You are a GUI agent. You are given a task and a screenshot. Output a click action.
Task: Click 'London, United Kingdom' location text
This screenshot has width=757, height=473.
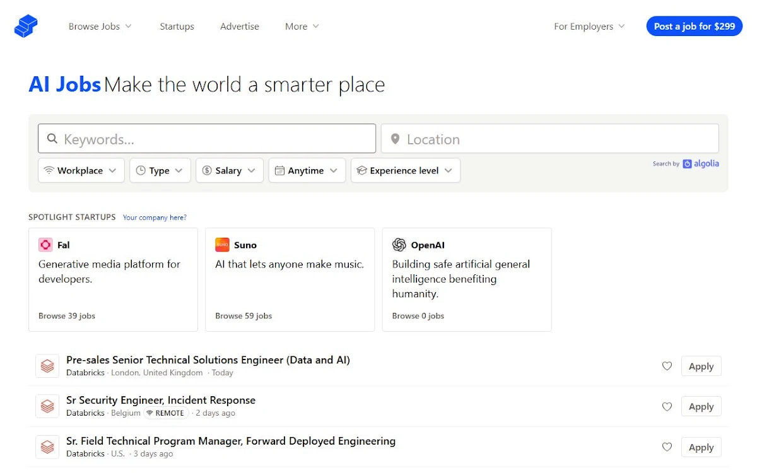pos(157,373)
